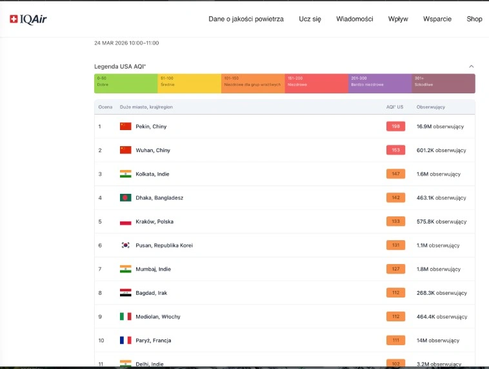Open the Wuhan, Chiny city link

coord(153,150)
